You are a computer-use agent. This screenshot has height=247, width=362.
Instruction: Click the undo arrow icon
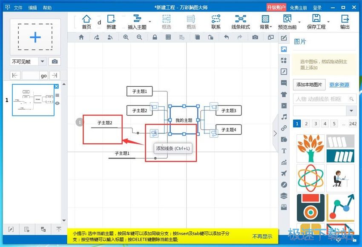point(226,37)
